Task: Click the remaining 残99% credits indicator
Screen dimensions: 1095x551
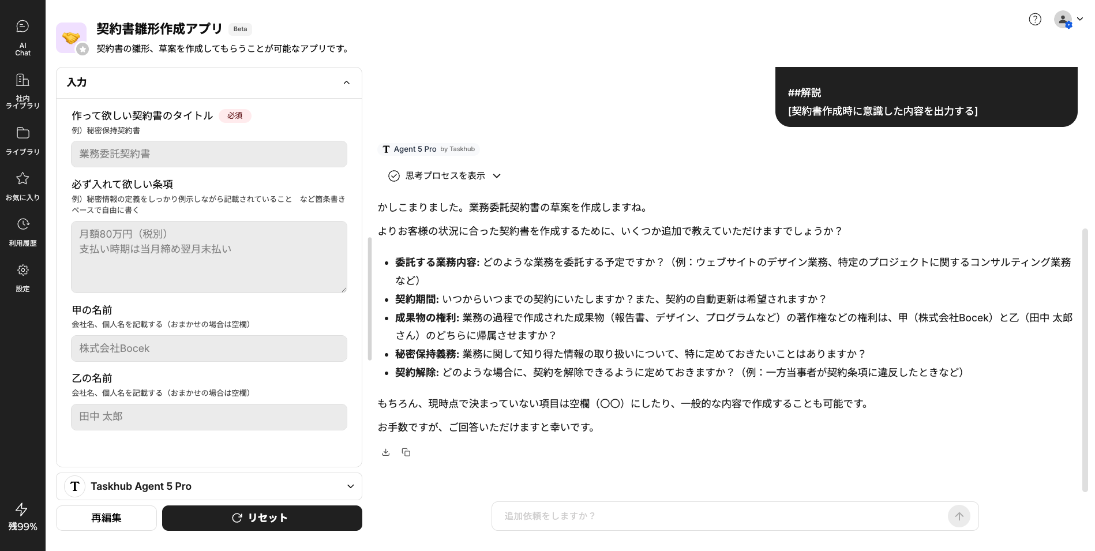Action: click(x=22, y=518)
